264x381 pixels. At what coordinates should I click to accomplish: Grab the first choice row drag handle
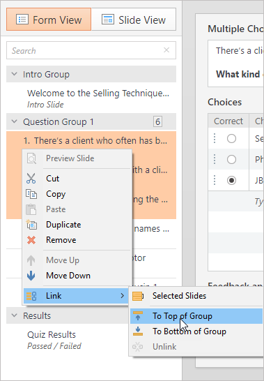215,138
